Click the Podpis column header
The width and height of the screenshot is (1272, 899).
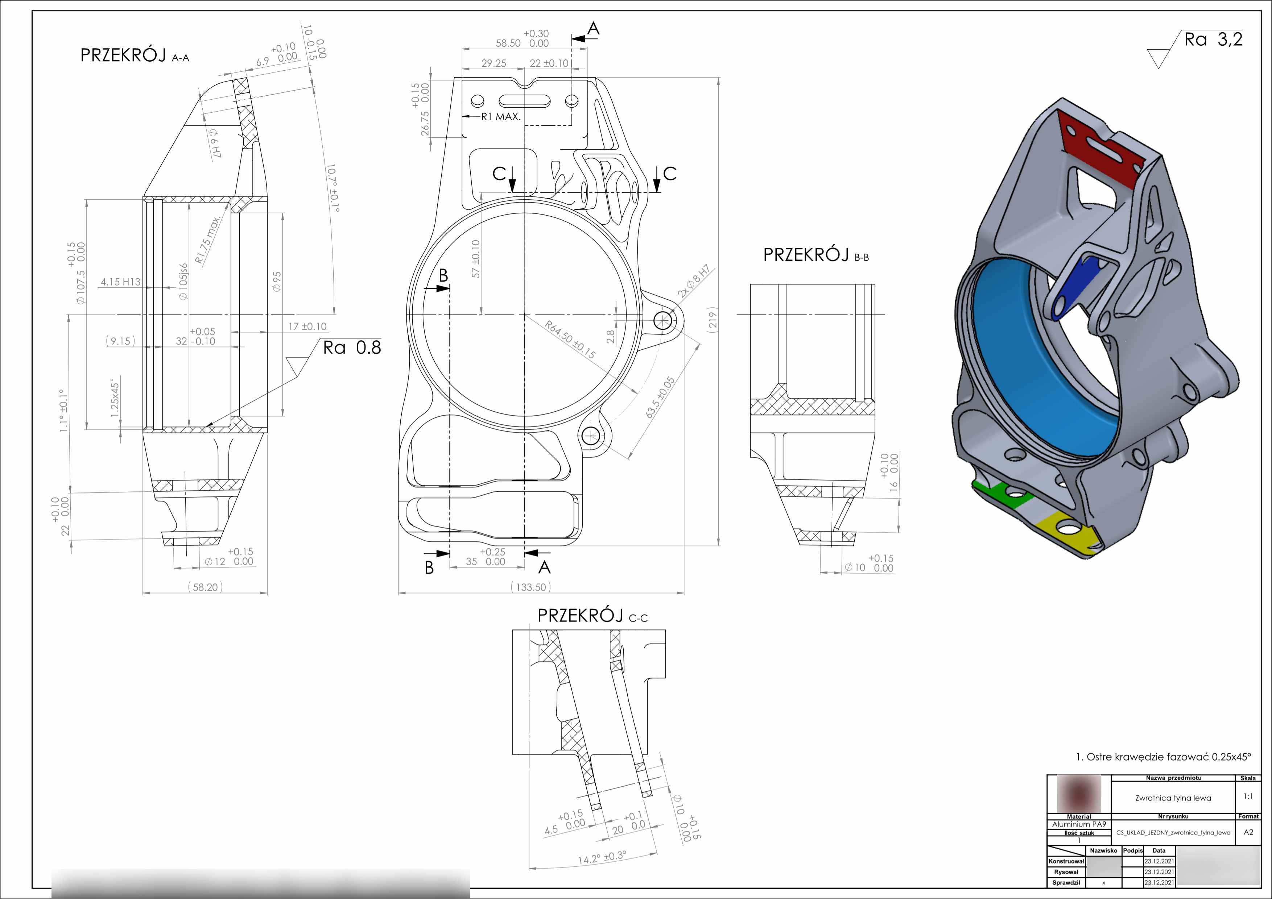coord(1133,851)
